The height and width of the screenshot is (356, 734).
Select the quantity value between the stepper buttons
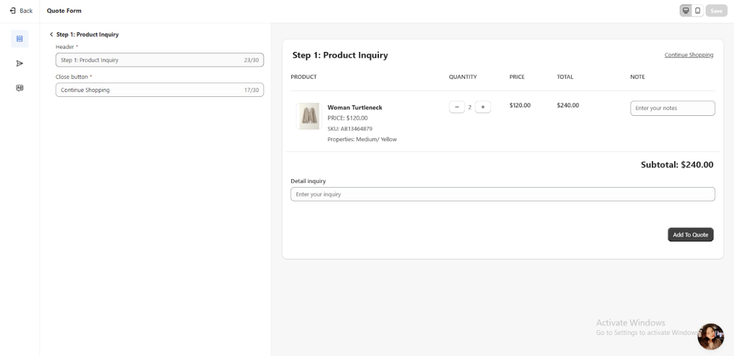470,107
